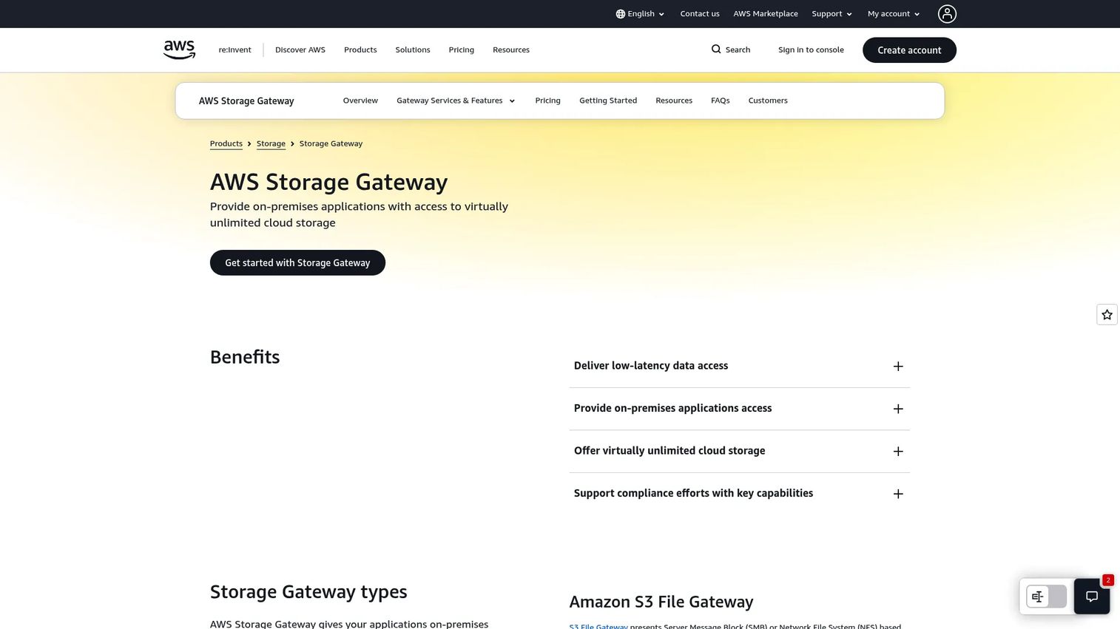The width and height of the screenshot is (1120, 629).
Task: Select the Getting Started tab
Action: pyautogui.click(x=608, y=101)
